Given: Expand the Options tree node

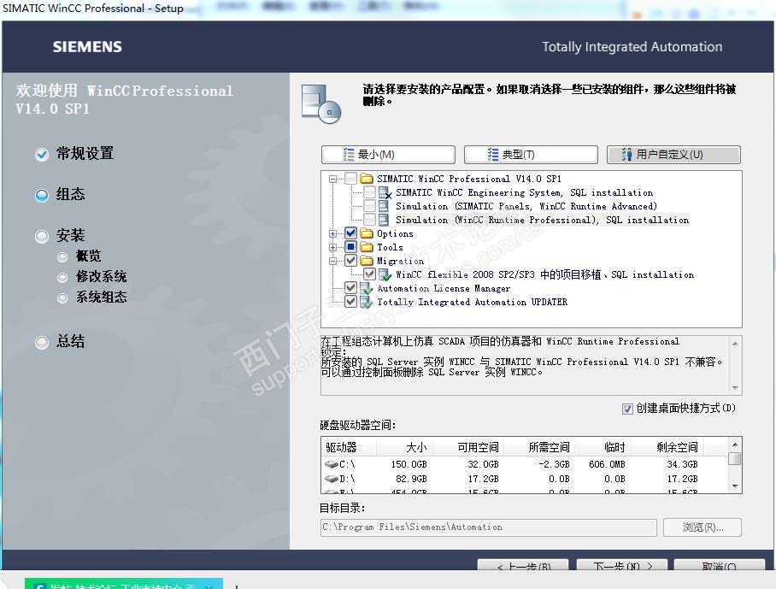Looking at the screenshot, I should click(332, 233).
